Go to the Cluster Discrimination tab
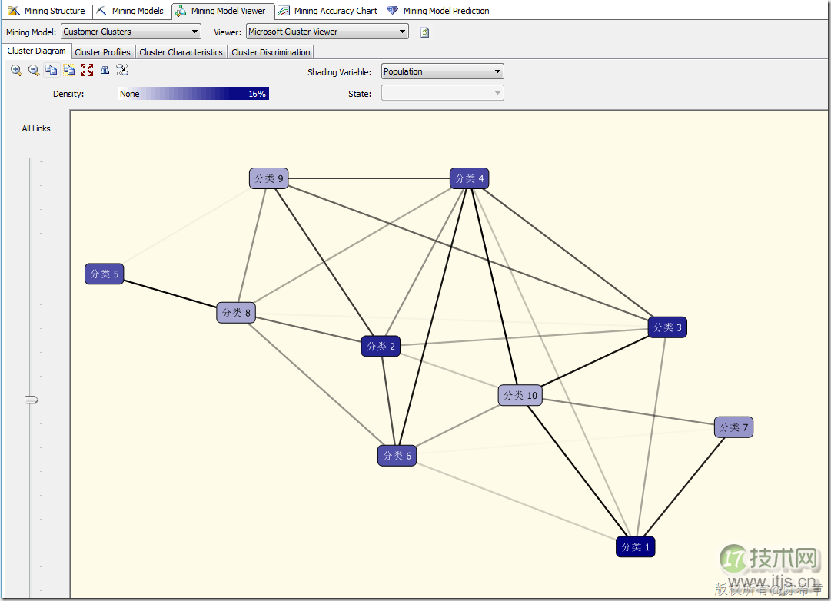This screenshot has height=601, width=831. [271, 52]
